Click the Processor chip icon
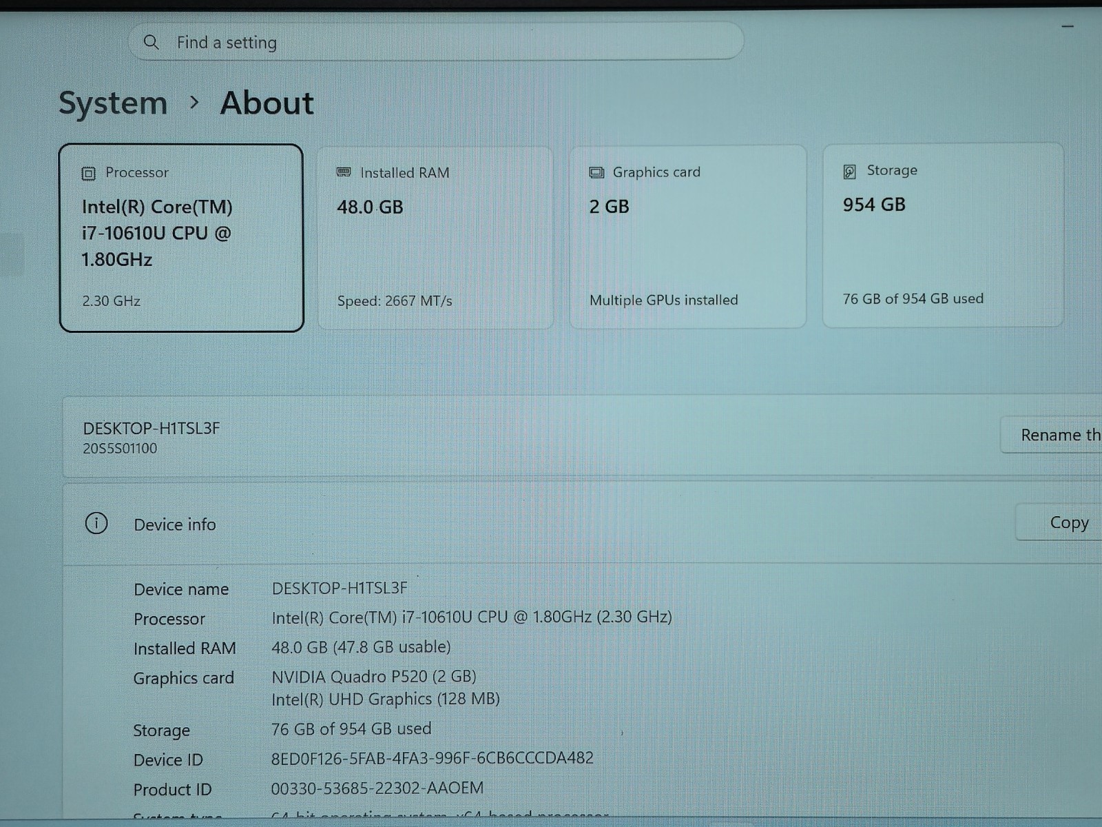1102x827 pixels. (x=88, y=173)
